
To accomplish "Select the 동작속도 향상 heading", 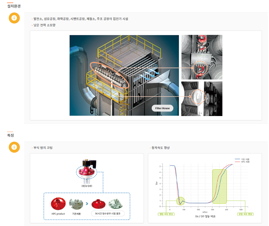I will coord(161,148).
